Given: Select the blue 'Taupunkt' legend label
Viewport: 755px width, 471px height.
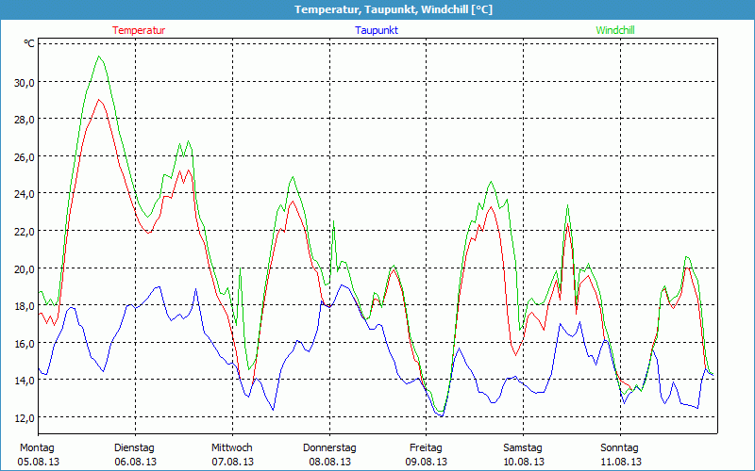Looking at the screenshot, I should 377,30.
